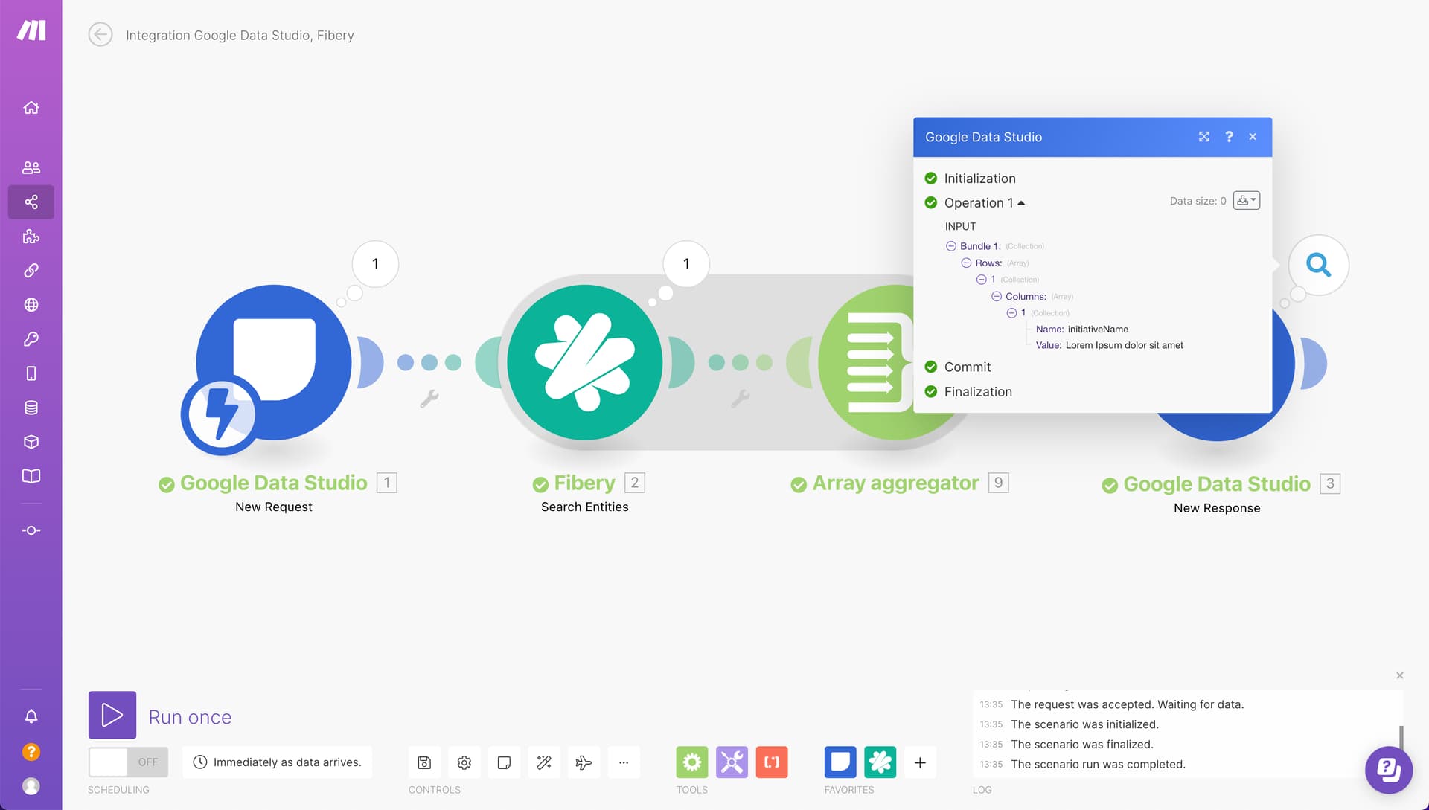This screenshot has width=1429, height=810.
Task: Click the flow control icon in the sidebar
Action: [31, 530]
